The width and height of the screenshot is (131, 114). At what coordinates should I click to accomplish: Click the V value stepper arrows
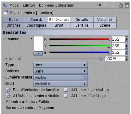point(127,46)
